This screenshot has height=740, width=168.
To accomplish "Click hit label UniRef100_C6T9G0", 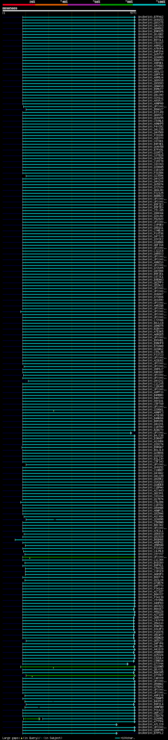I will point(150,37).
